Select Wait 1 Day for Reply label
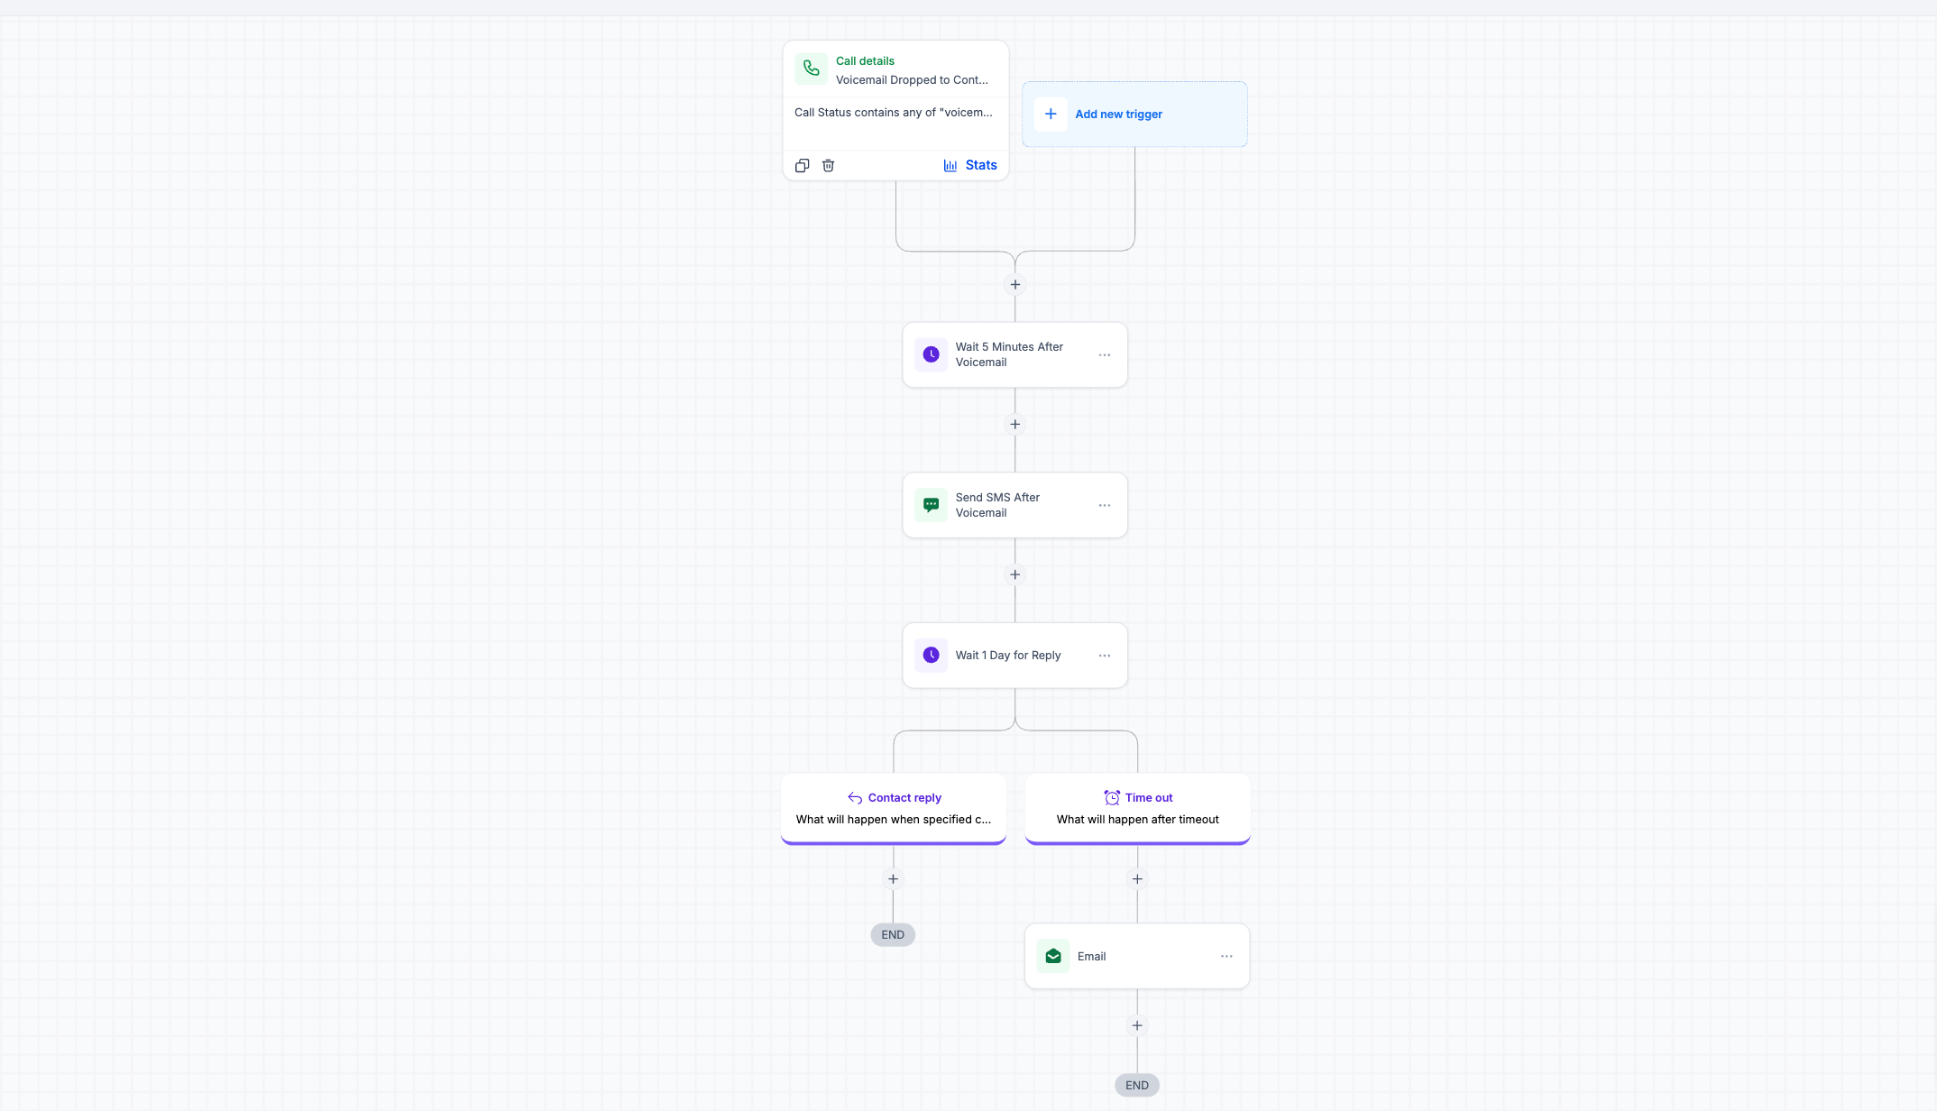 pos(1008,656)
